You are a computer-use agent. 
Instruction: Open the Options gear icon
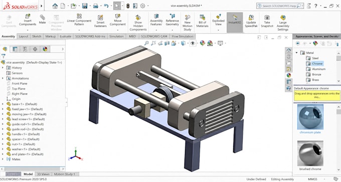(x=142, y=6)
